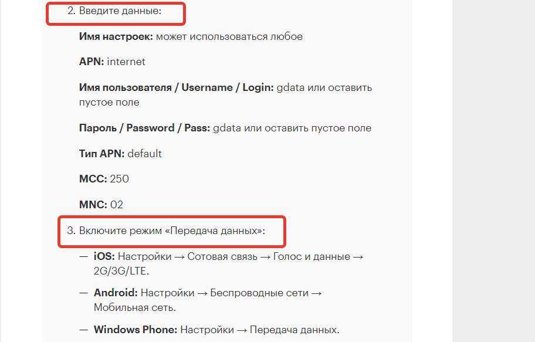
Task: Select the MNC value "02"
Action: click(x=117, y=205)
